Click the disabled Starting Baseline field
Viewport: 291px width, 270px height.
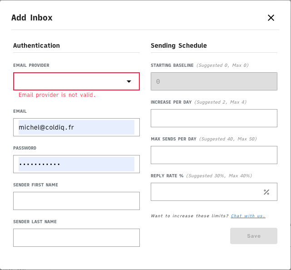[x=214, y=81]
